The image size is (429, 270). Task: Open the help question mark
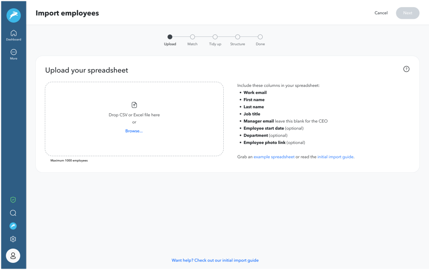click(x=406, y=69)
